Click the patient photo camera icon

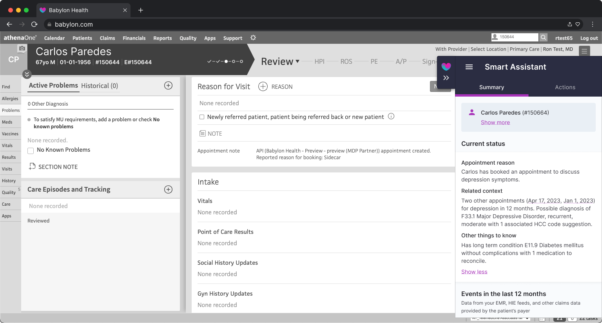[x=22, y=48]
